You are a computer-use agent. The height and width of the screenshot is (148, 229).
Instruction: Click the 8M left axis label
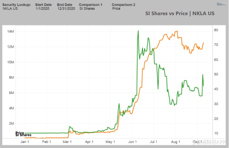tap(11, 77)
